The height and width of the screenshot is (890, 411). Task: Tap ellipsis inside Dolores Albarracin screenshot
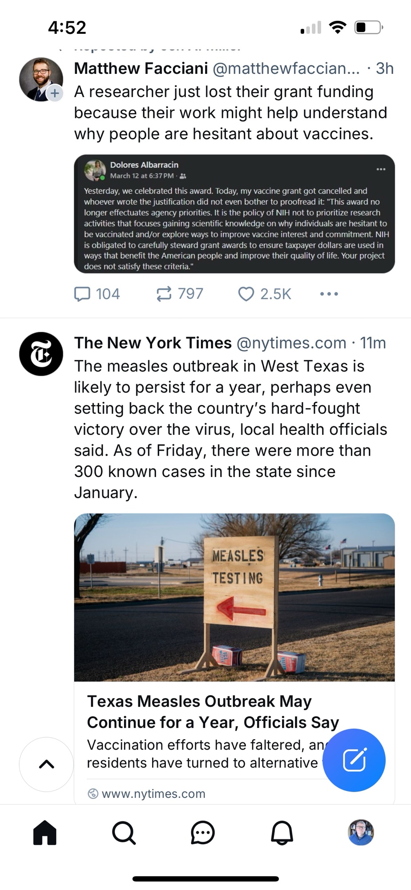[x=381, y=170]
